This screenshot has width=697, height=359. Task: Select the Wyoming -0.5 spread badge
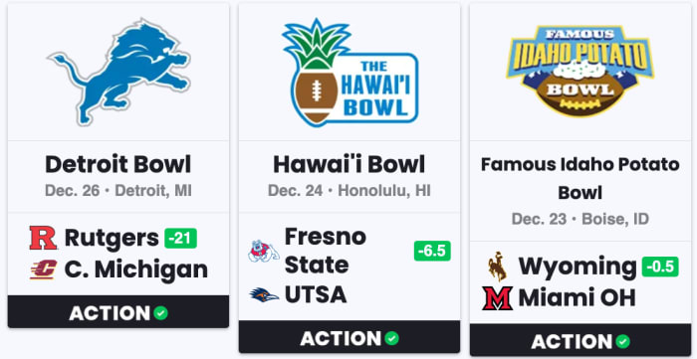point(660,267)
